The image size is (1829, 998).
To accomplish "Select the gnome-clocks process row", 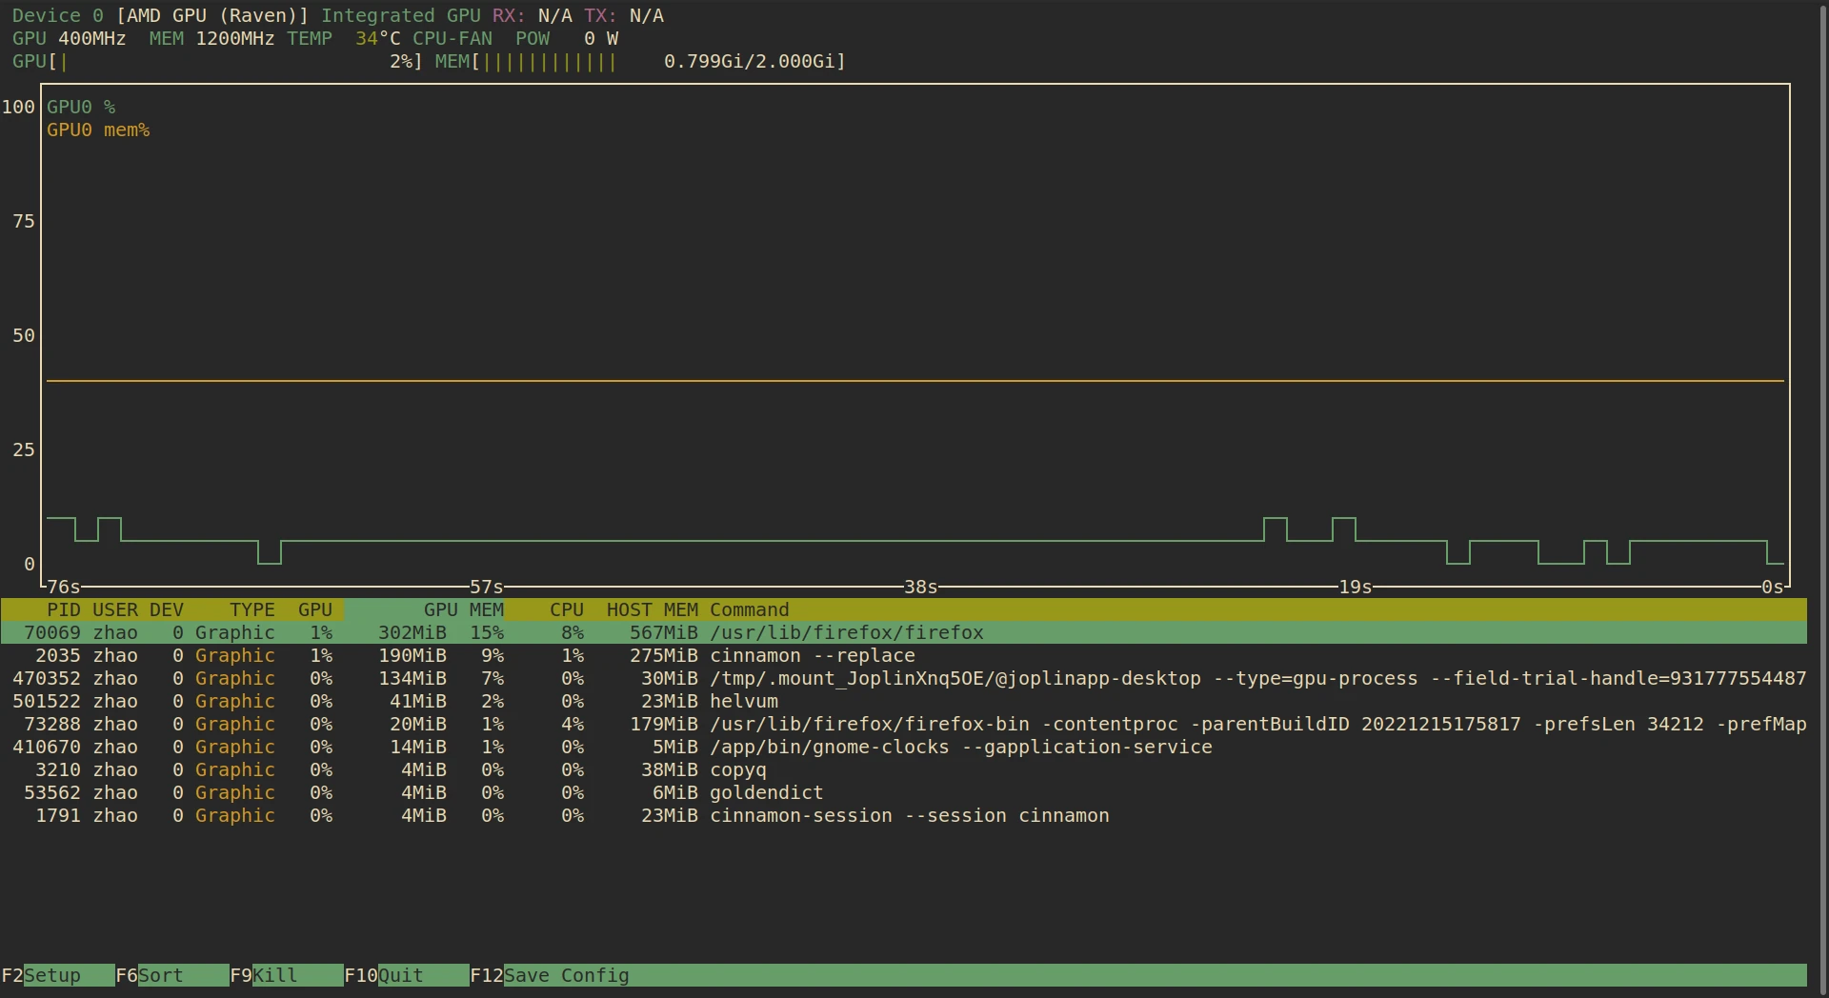I will pos(903,747).
